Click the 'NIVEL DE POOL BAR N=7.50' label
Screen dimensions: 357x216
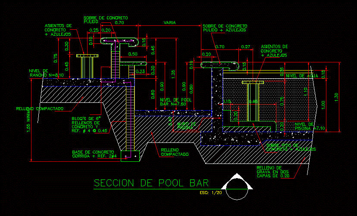(x=176, y=102)
